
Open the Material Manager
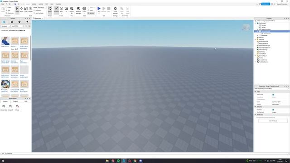coord(78,10)
